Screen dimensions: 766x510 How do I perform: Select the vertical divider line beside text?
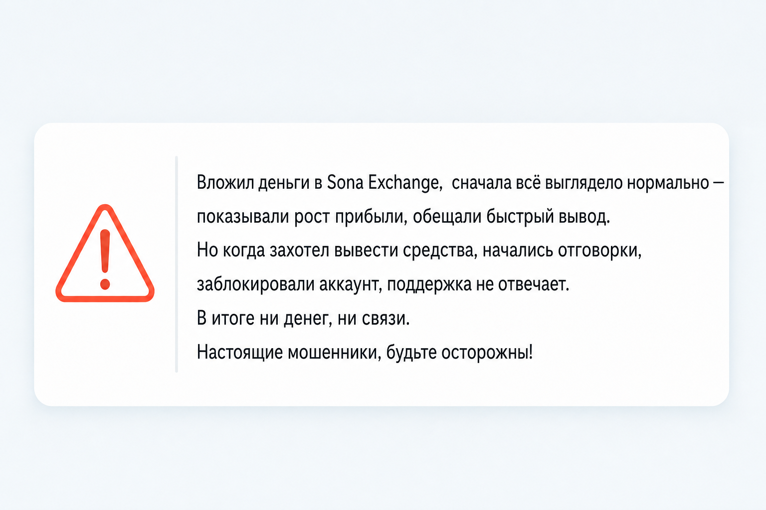[x=177, y=264]
